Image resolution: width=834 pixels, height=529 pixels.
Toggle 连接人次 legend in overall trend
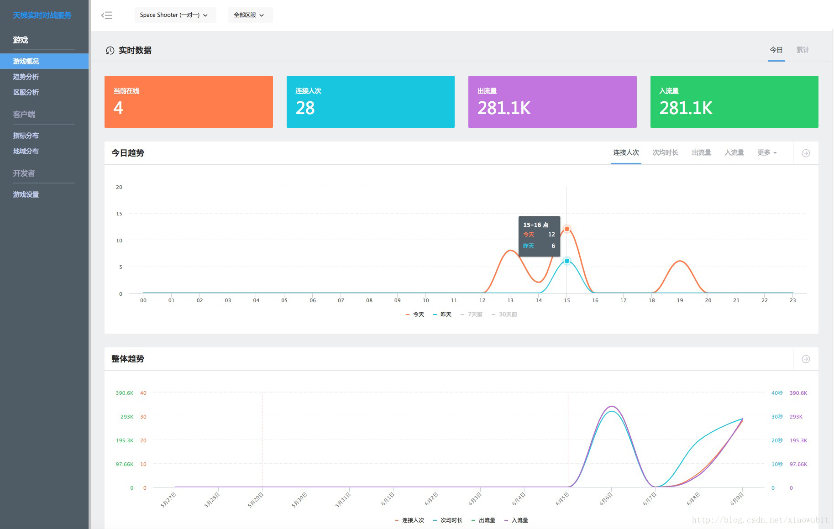(409, 520)
